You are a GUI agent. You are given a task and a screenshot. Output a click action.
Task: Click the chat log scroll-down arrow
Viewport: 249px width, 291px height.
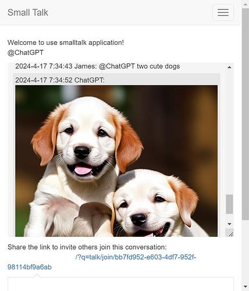(x=229, y=224)
